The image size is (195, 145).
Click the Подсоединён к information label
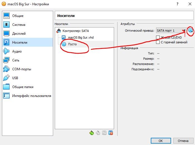pos(143,69)
